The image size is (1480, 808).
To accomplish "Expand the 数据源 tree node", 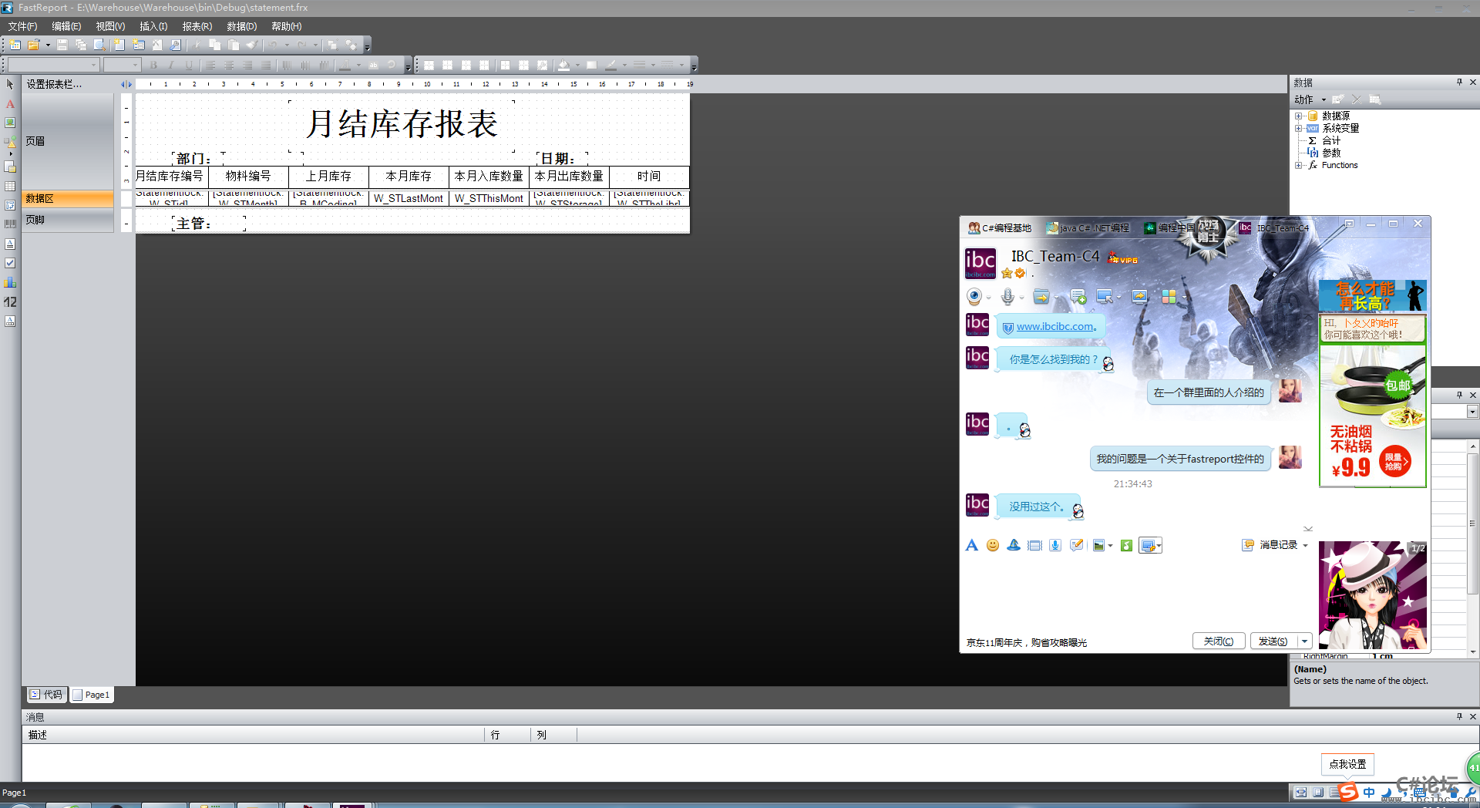I will 1298,116.
